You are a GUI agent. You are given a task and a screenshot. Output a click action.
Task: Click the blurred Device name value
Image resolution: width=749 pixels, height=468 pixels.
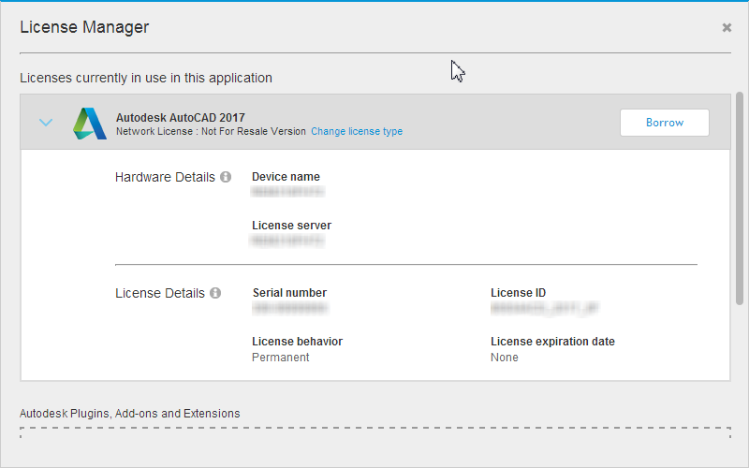(287, 192)
